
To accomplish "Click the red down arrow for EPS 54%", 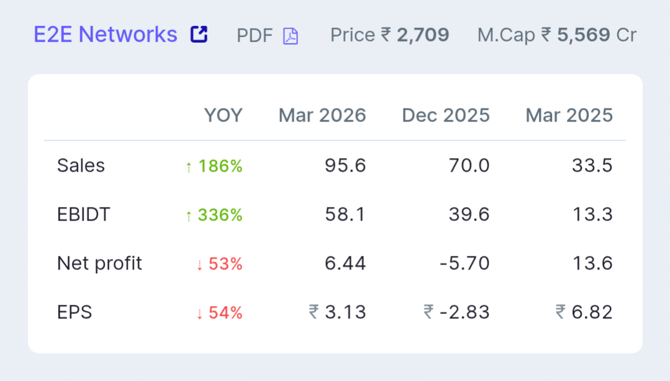I will [x=199, y=313].
